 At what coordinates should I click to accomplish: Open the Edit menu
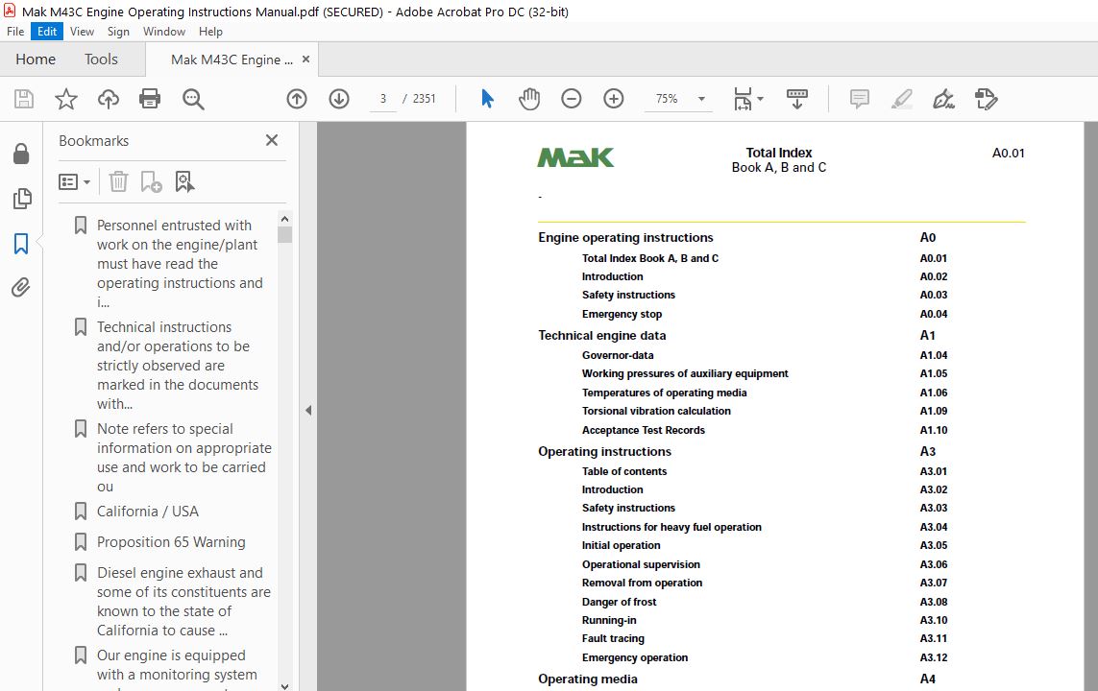47,32
